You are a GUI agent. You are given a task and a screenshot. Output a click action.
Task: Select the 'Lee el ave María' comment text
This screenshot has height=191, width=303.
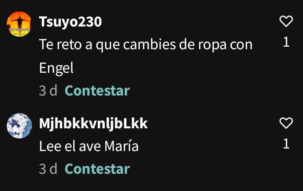click(x=89, y=146)
